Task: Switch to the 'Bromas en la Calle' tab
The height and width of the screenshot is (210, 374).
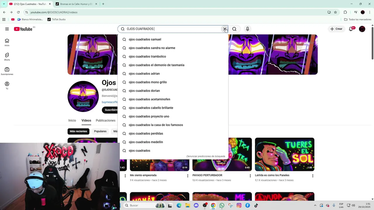Action: pos(76,4)
